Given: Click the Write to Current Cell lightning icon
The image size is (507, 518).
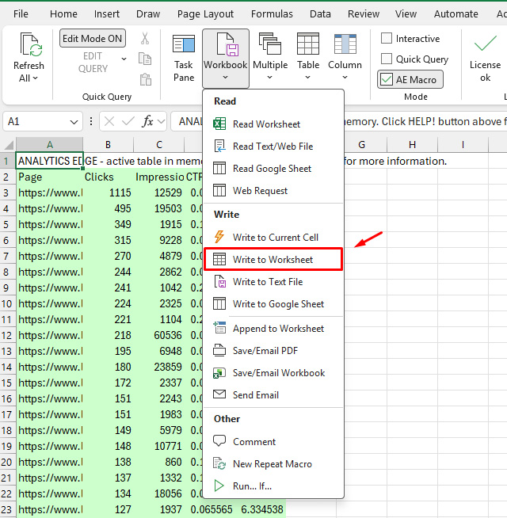Looking at the screenshot, I should tap(219, 237).
